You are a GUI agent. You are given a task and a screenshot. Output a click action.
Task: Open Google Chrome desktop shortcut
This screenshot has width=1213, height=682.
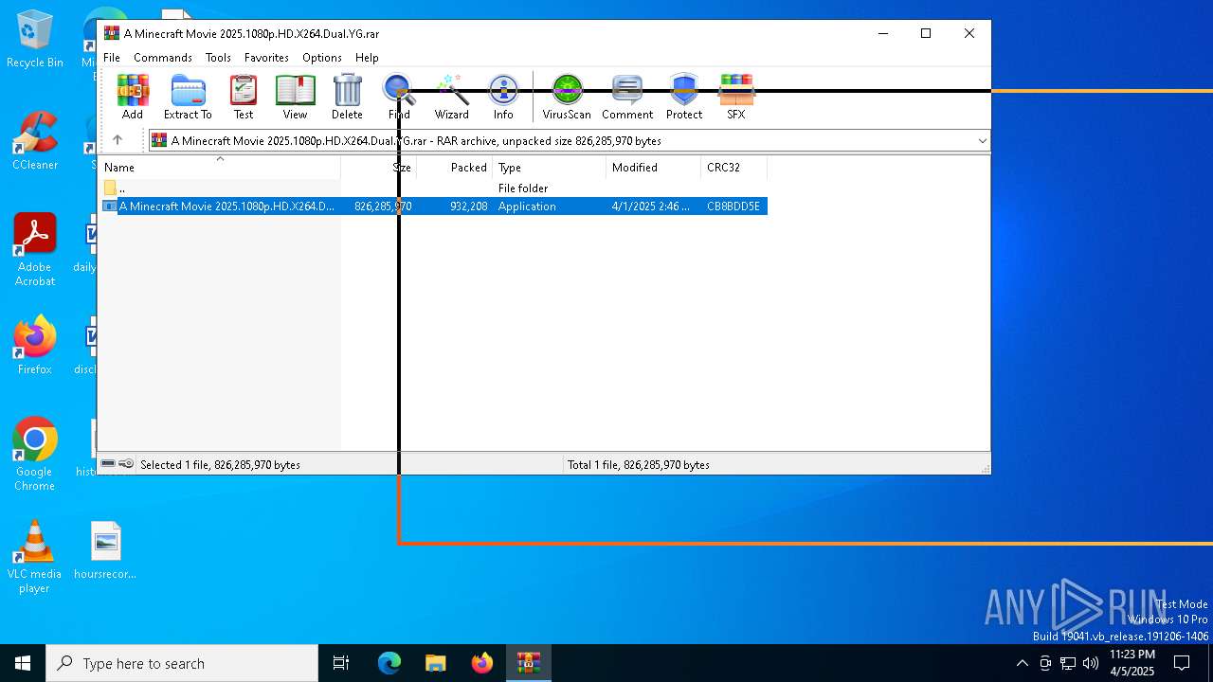35,455
